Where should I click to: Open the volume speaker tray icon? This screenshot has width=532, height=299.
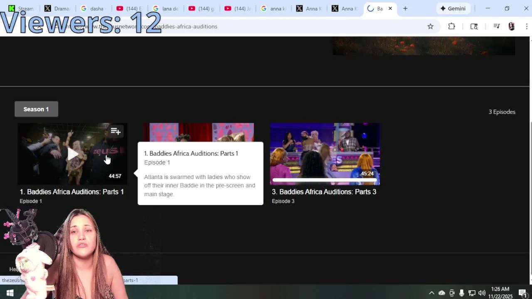pyautogui.click(x=482, y=293)
